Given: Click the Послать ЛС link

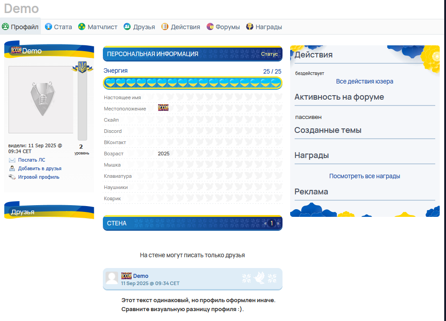Looking at the screenshot, I should pyautogui.click(x=31, y=160).
